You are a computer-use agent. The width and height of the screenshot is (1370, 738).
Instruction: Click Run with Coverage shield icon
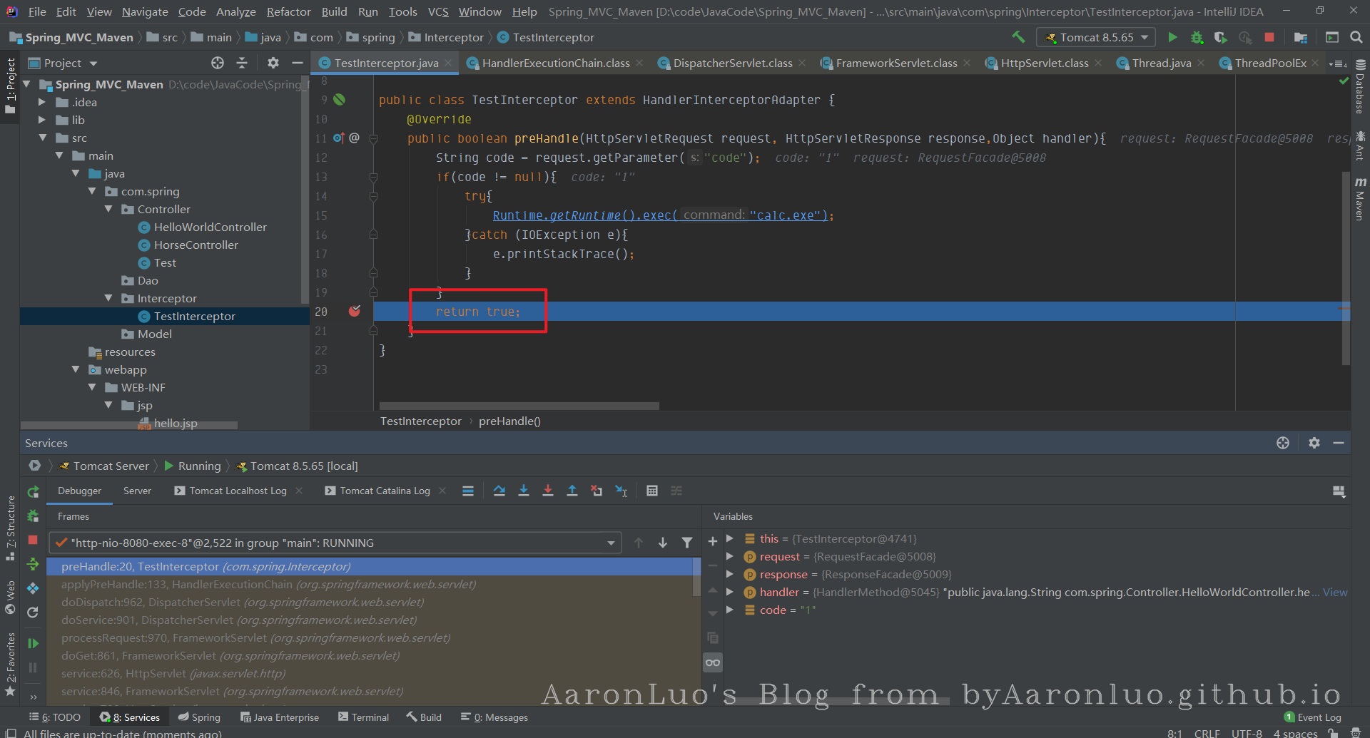click(1221, 37)
